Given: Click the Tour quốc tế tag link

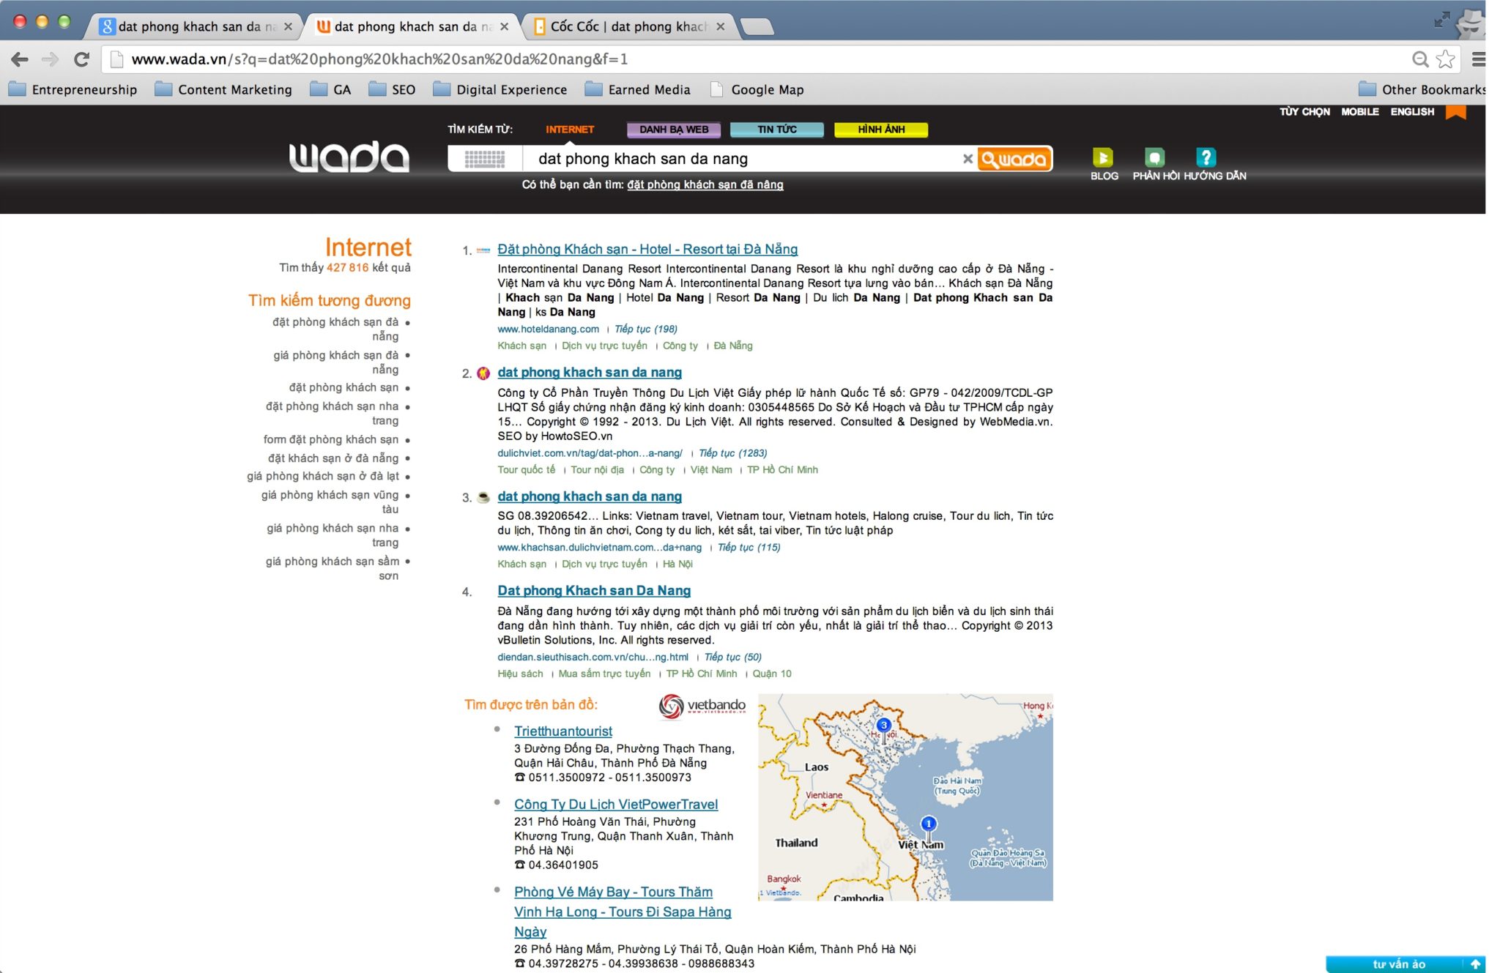Looking at the screenshot, I should click(x=526, y=470).
